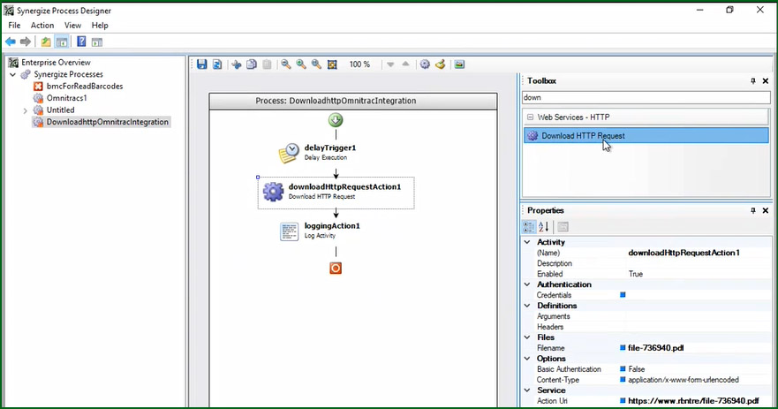Click the process settings gear in toolbar
This screenshot has width=778, height=409.
click(425, 64)
